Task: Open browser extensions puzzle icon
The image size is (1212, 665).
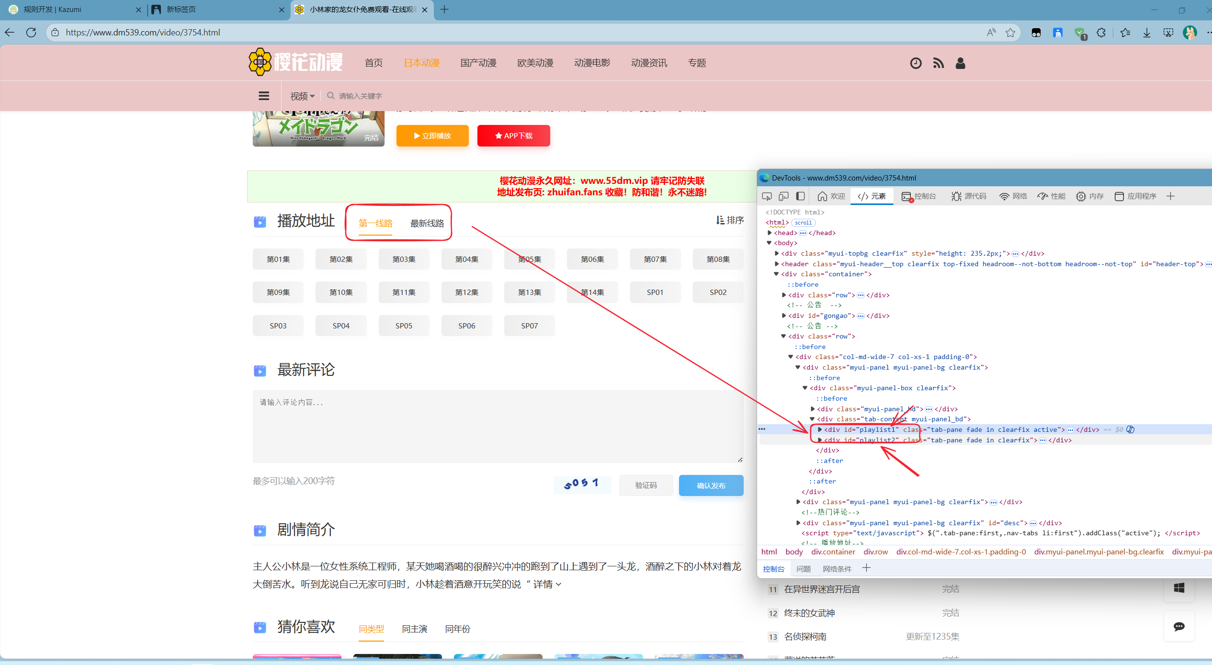Action: [1101, 33]
